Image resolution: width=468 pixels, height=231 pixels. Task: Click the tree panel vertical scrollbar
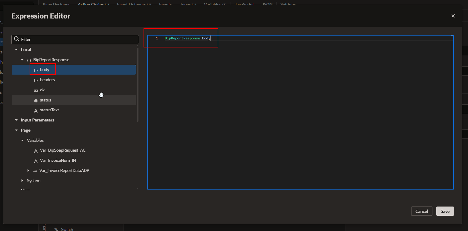[138, 84]
